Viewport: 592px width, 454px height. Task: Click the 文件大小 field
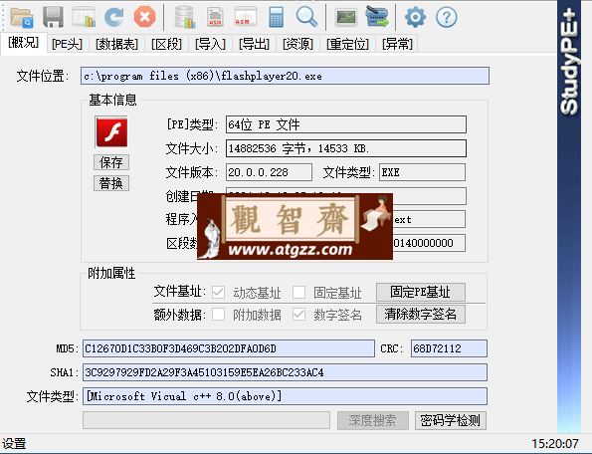tap(346, 148)
